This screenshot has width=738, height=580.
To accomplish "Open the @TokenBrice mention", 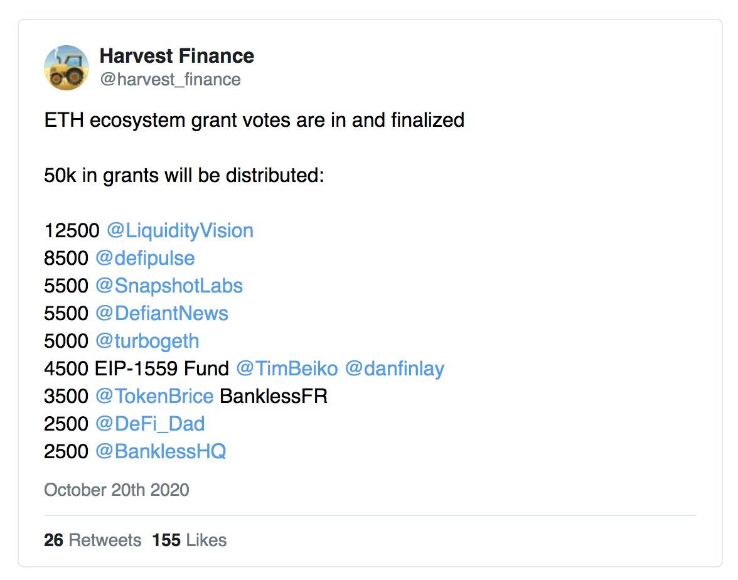I will point(154,397).
